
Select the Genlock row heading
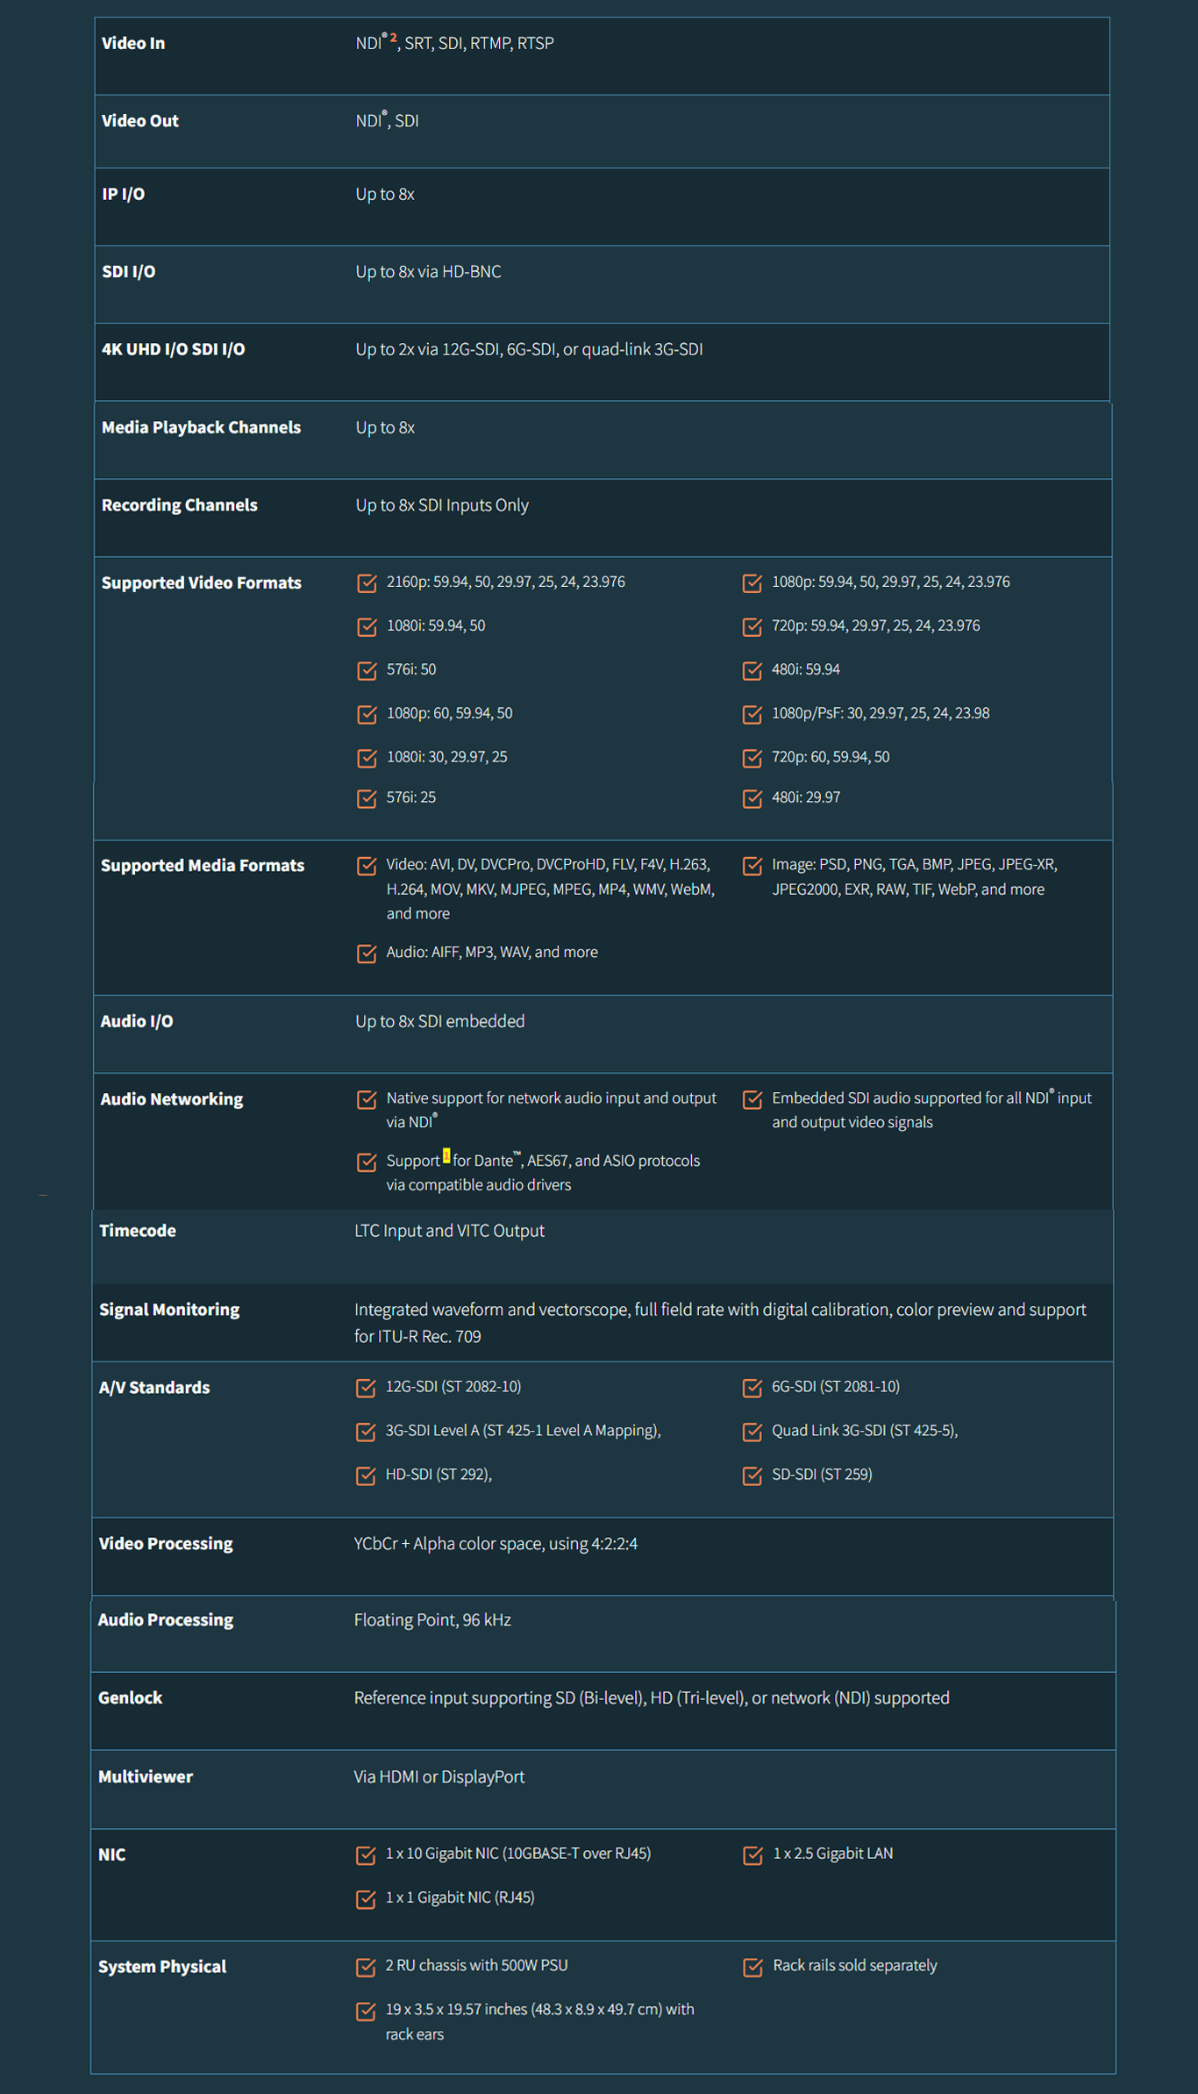[130, 1697]
